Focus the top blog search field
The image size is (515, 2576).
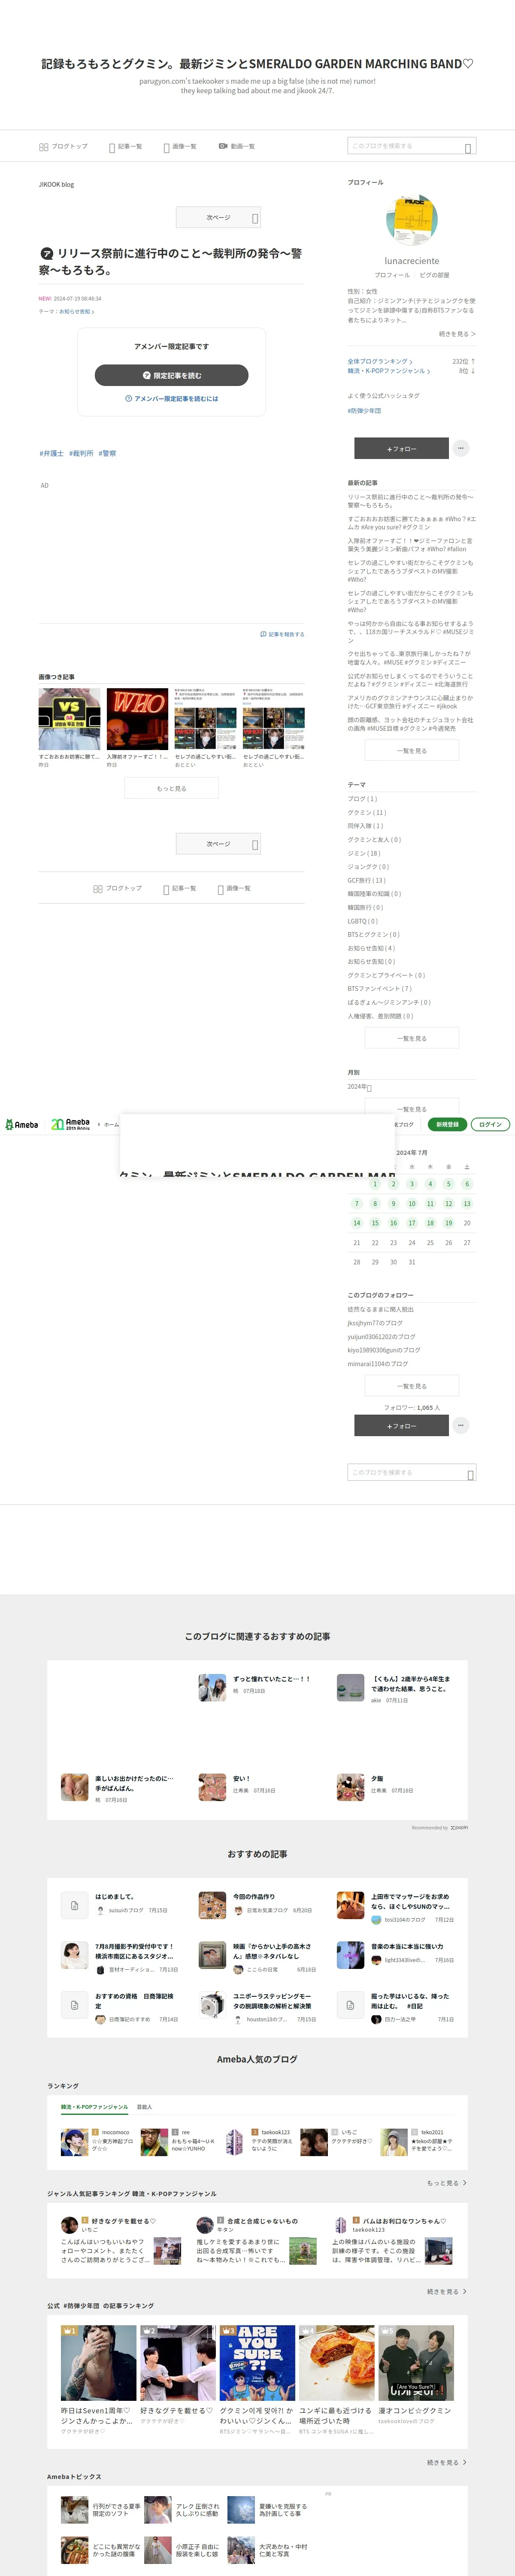411,146
